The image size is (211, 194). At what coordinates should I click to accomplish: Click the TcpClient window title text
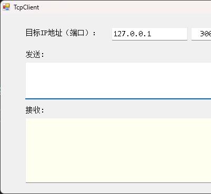[26, 7]
